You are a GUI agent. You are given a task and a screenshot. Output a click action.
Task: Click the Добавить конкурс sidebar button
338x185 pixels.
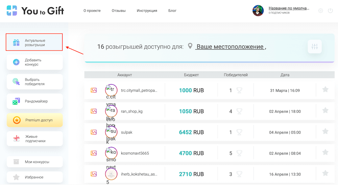coord(34,62)
